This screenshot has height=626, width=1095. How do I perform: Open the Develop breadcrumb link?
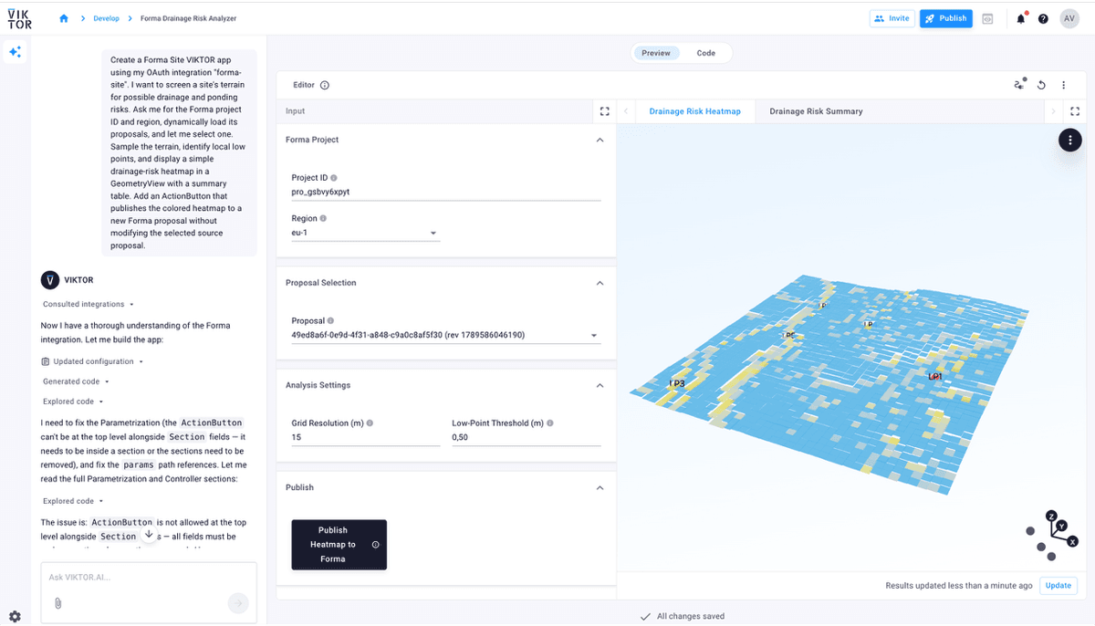106,18
